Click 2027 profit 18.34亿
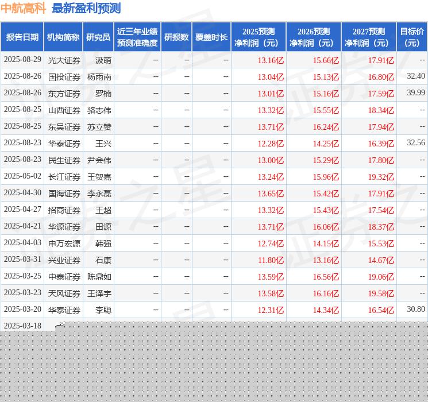This screenshot has width=428, height=402. (381, 110)
